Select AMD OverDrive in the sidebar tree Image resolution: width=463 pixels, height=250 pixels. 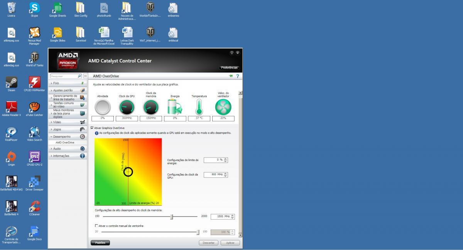(x=64, y=143)
